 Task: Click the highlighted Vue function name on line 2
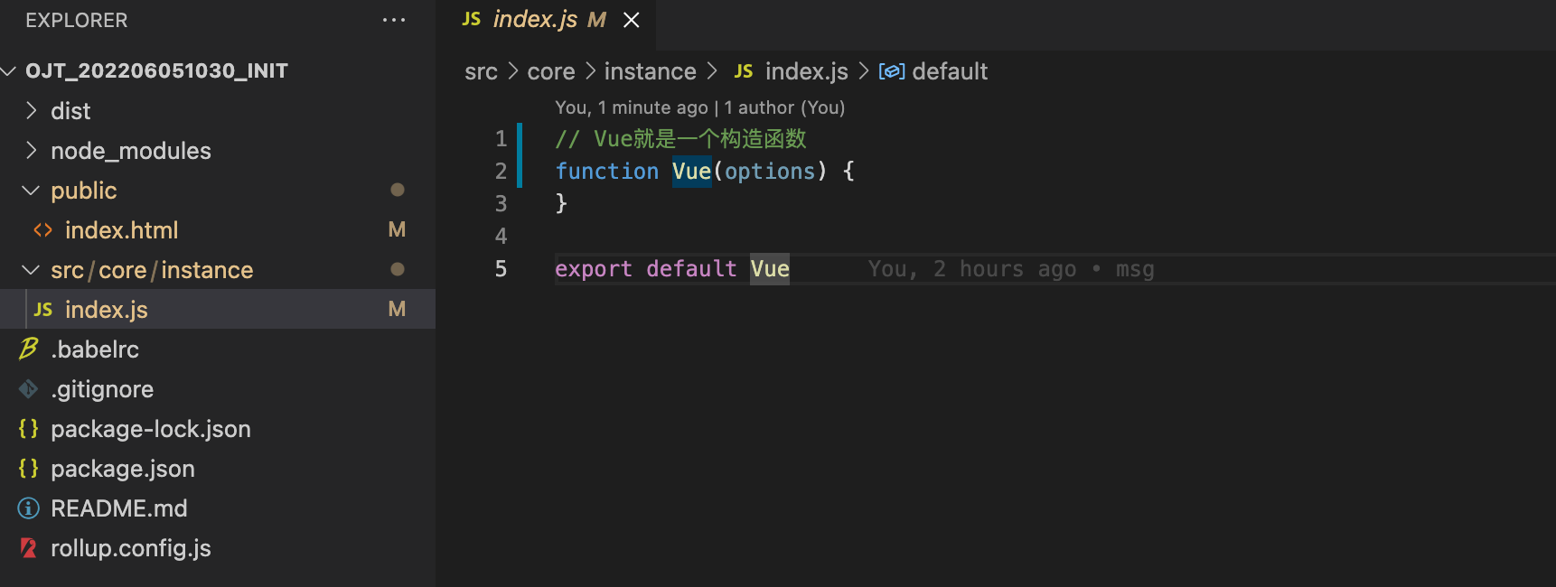pyautogui.click(x=692, y=172)
